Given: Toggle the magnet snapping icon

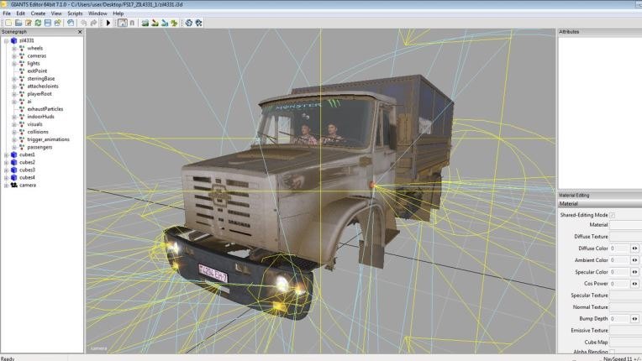Looking at the screenshot, I should tap(132, 23).
